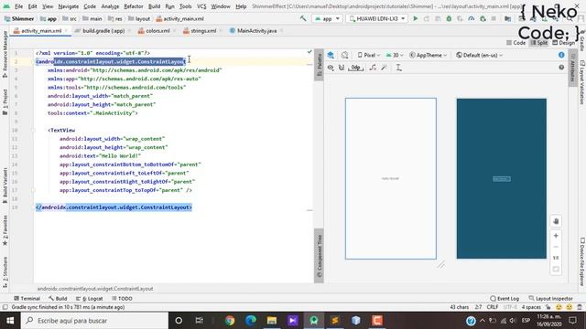586x329 pixels.
Task: Click the View Options eye icon
Action: tap(331, 68)
